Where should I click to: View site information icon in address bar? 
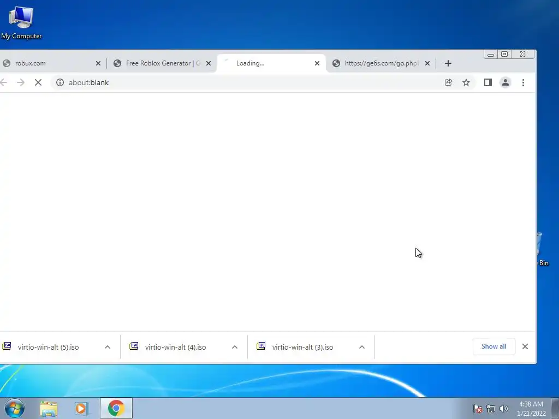tap(60, 83)
